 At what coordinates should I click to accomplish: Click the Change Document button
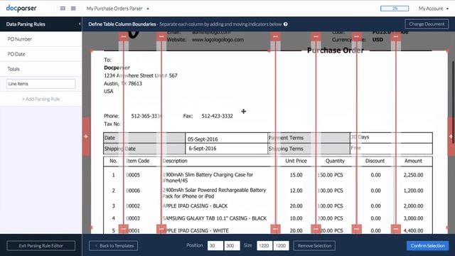(x=427, y=24)
